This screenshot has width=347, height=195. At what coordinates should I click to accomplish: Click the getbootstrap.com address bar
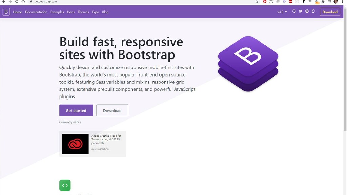(142, 2)
